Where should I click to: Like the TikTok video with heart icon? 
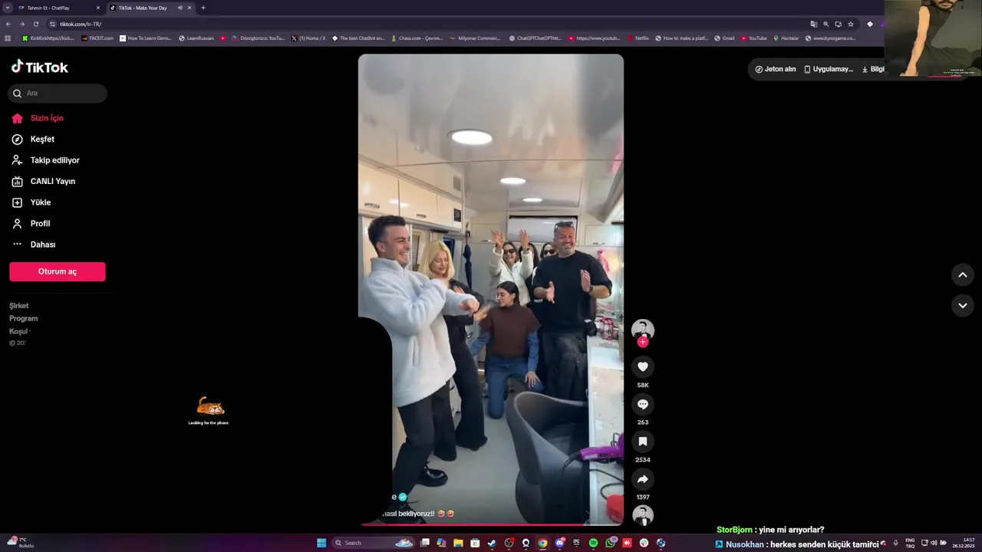click(x=643, y=366)
